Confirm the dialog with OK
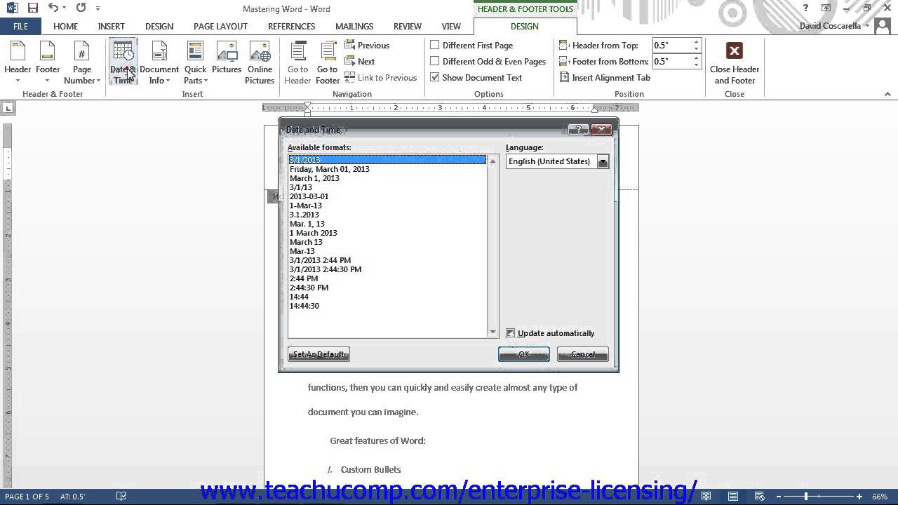This screenshot has height=505, width=898. (523, 354)
